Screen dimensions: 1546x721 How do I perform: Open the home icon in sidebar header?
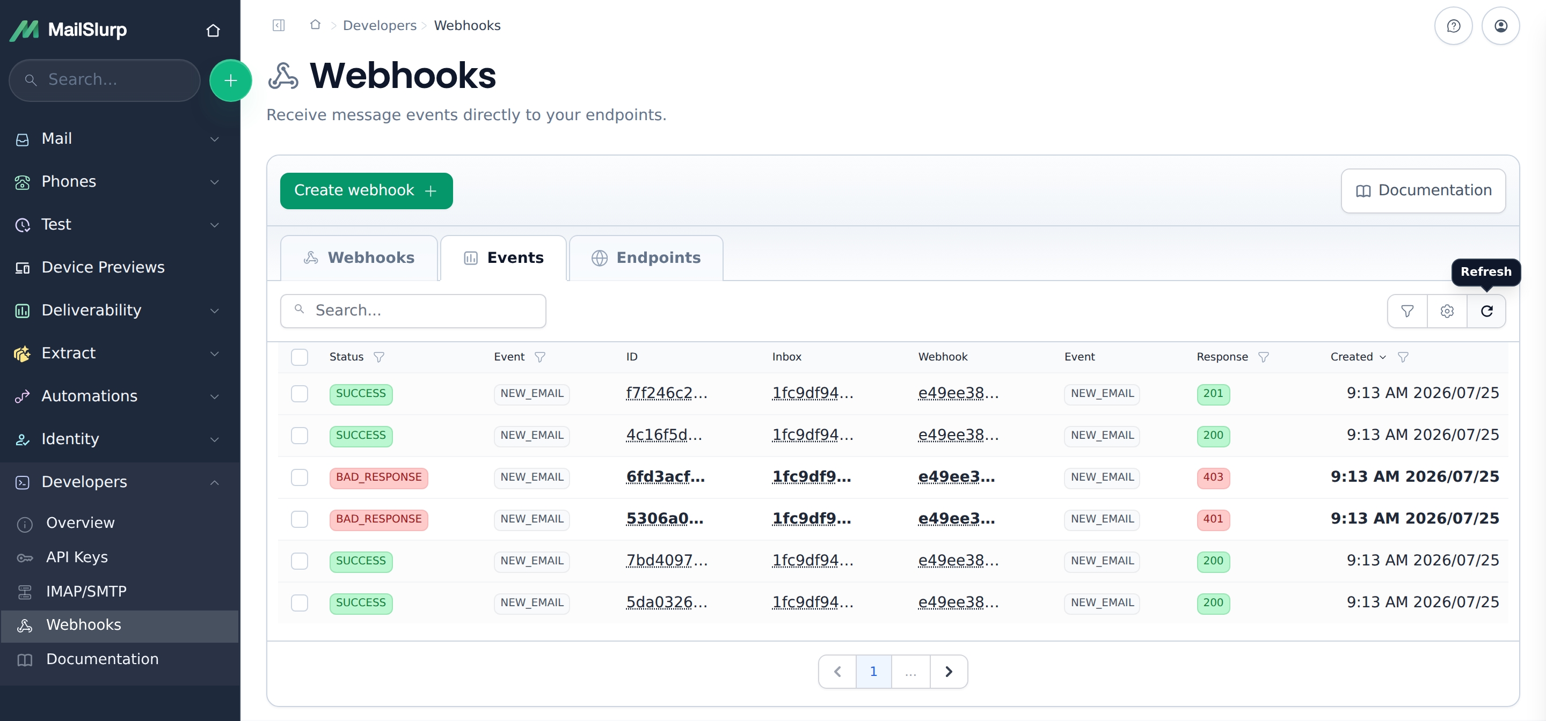point(213,30)
